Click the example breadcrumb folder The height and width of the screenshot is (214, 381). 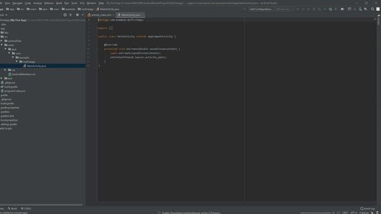(x=68, y=10)
